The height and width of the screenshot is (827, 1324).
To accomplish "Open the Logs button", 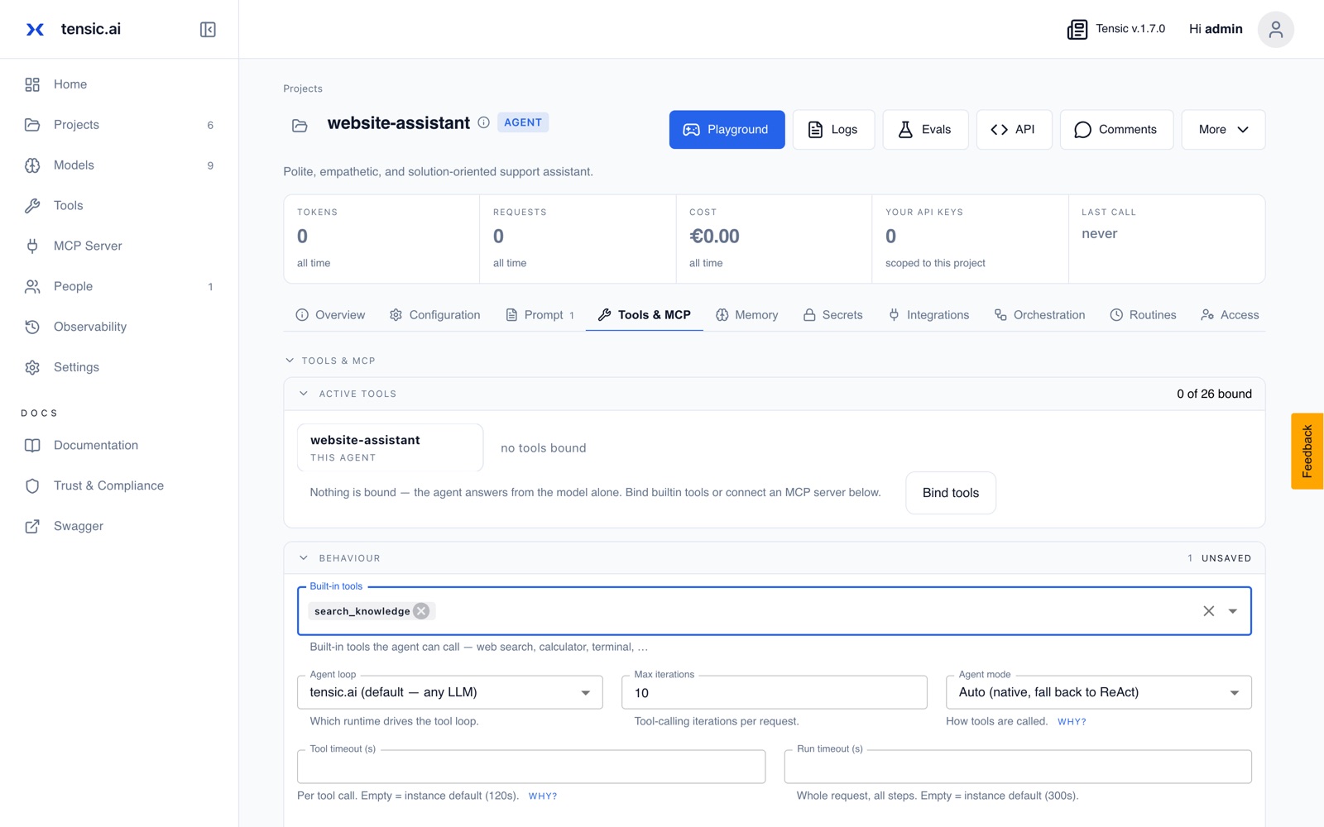I will [x=833, y=130].
